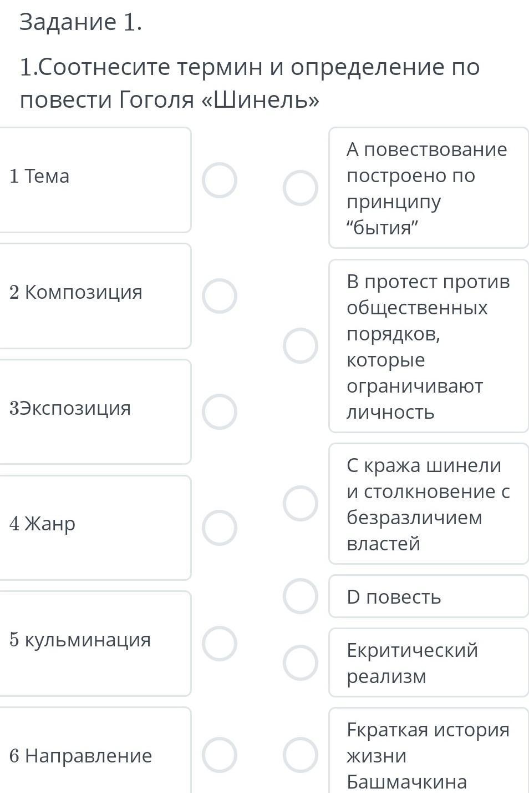Select circle for answer 'Е критический реализм'
This screenshot has width=529, height=793.
coord(301,662)
